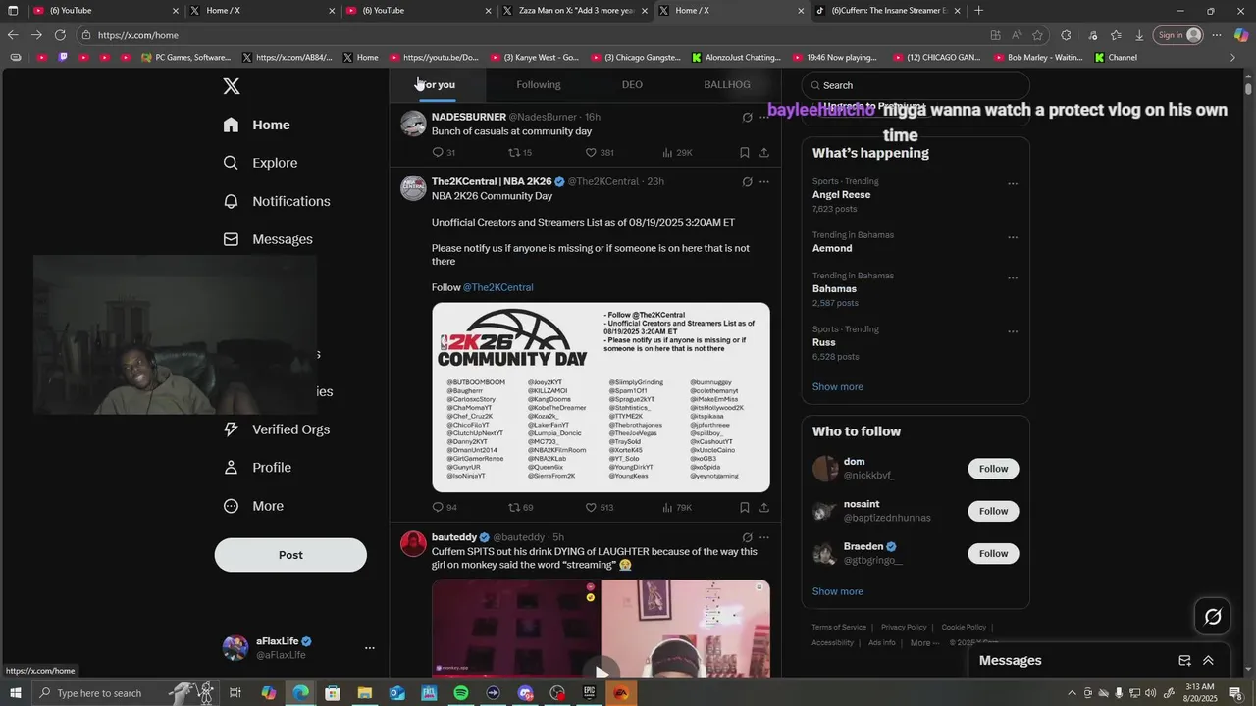Viewport: 1256px width, 706px height.
Task: Switch to the DEO tab
Action: click(x=632, y=85)
